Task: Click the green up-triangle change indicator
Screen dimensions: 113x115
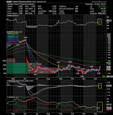Action: pyautogui.click(x=91, y=7)
